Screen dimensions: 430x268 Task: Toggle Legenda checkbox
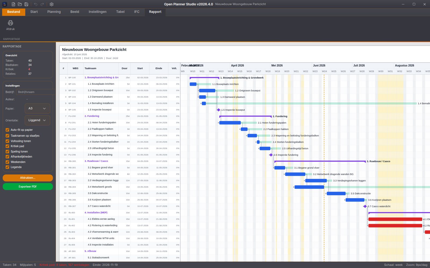click(8, 167)
